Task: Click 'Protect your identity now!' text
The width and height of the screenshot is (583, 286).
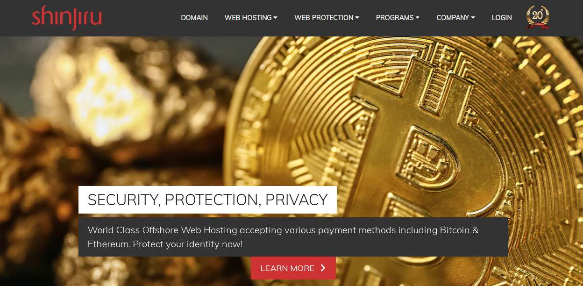Action: [x=188, y=244]
